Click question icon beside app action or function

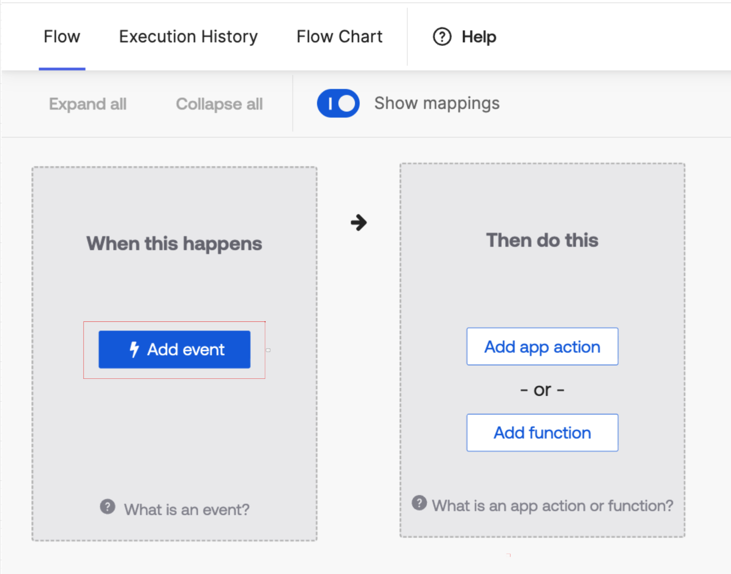click(x=419, y=503)
